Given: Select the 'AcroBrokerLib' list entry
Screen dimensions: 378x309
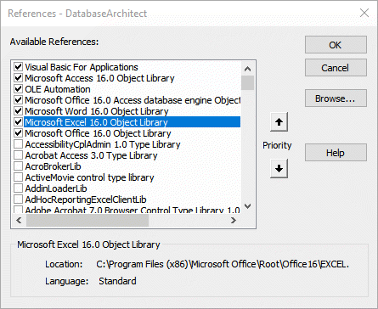Looking at the screenshot, I should [x=53, y=166].
